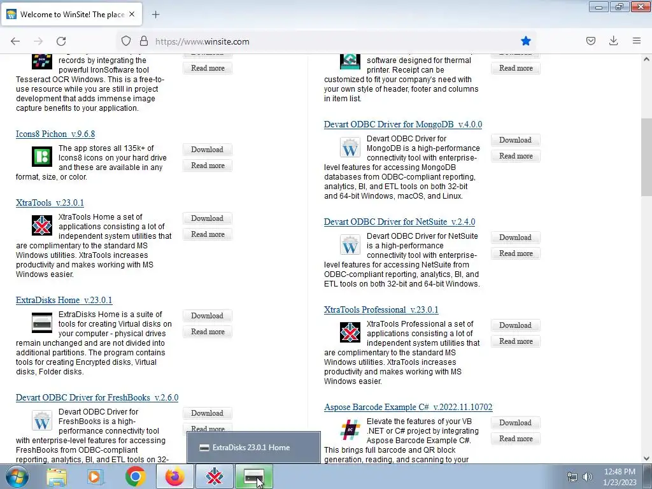Click the ExtraDisks Home disk icon
The width and height of the screenshot is (652, 489).
pyautogui.click(x=42, y=323)
